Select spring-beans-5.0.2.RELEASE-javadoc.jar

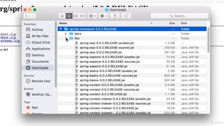(x=132, y=71)
